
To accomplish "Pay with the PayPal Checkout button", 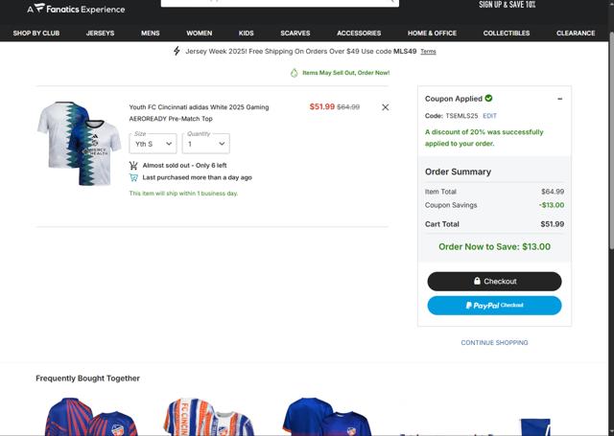I will [x=494, y=306].
